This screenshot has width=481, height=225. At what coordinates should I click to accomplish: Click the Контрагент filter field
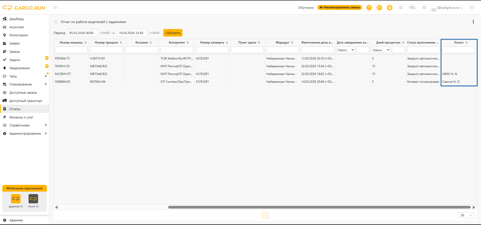click(177, 50)
